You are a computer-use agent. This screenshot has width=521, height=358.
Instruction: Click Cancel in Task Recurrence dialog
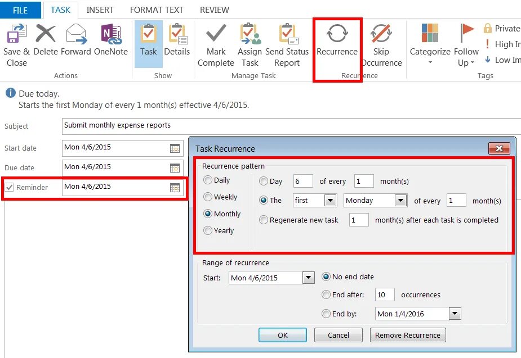tap(339, 335)
